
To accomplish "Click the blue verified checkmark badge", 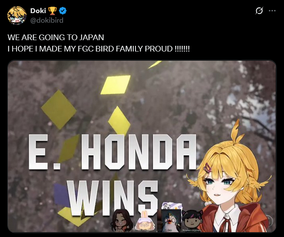I will (x=63, y=11).
